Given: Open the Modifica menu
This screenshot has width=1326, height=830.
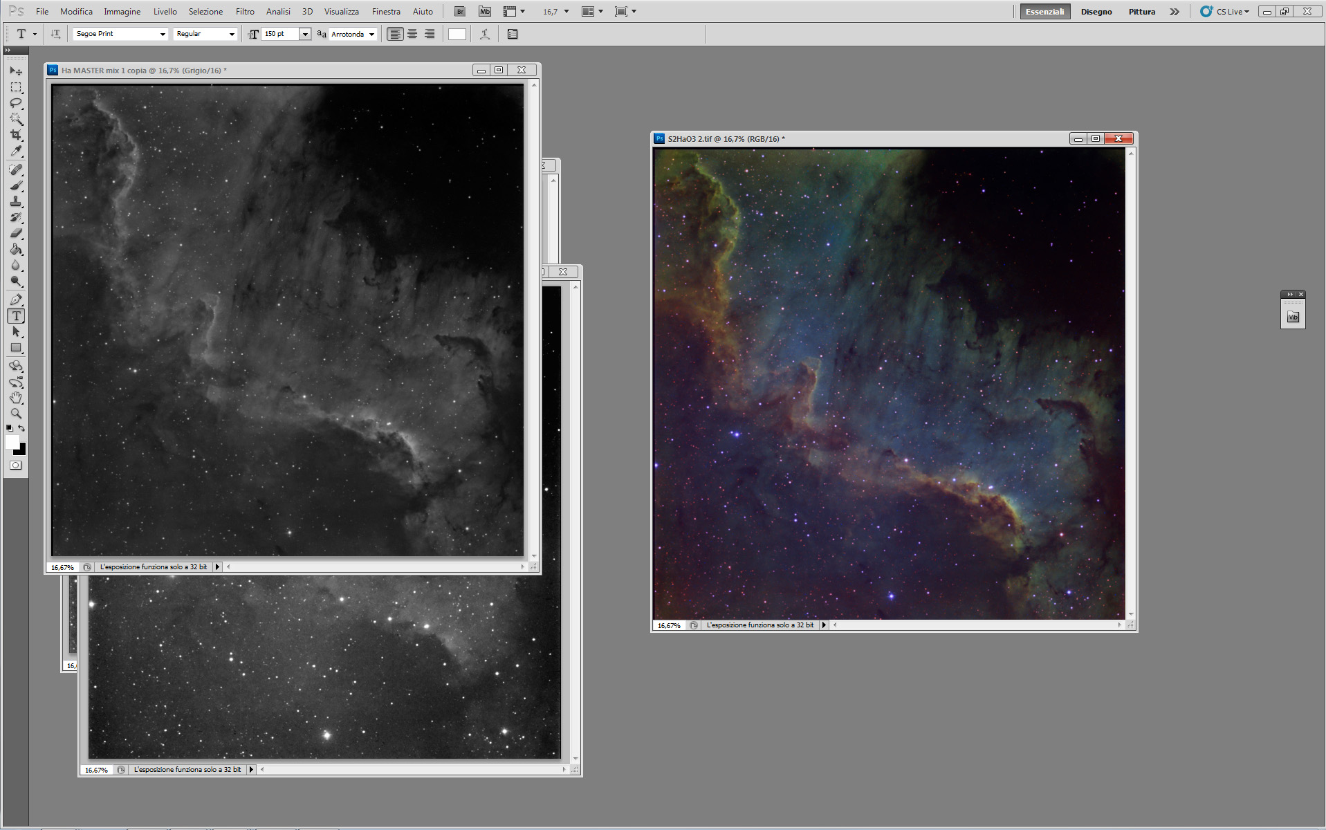Looking at the screenshot, I should 76,12.
